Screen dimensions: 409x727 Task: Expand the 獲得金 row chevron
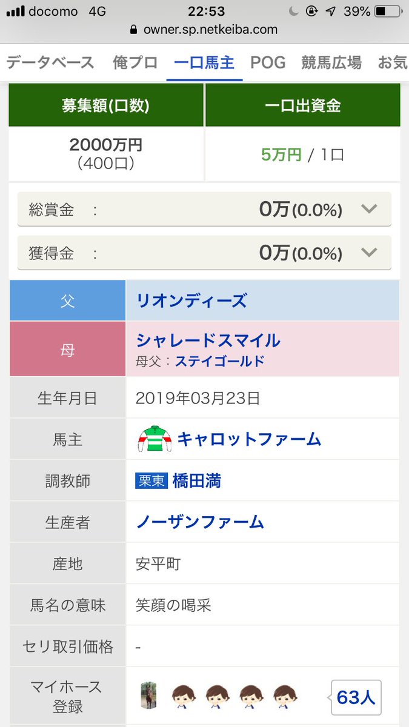[369, 253]
